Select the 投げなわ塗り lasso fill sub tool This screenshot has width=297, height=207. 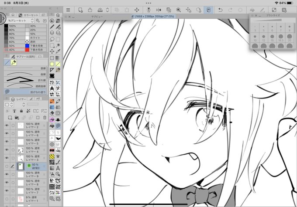coord(25,92)
